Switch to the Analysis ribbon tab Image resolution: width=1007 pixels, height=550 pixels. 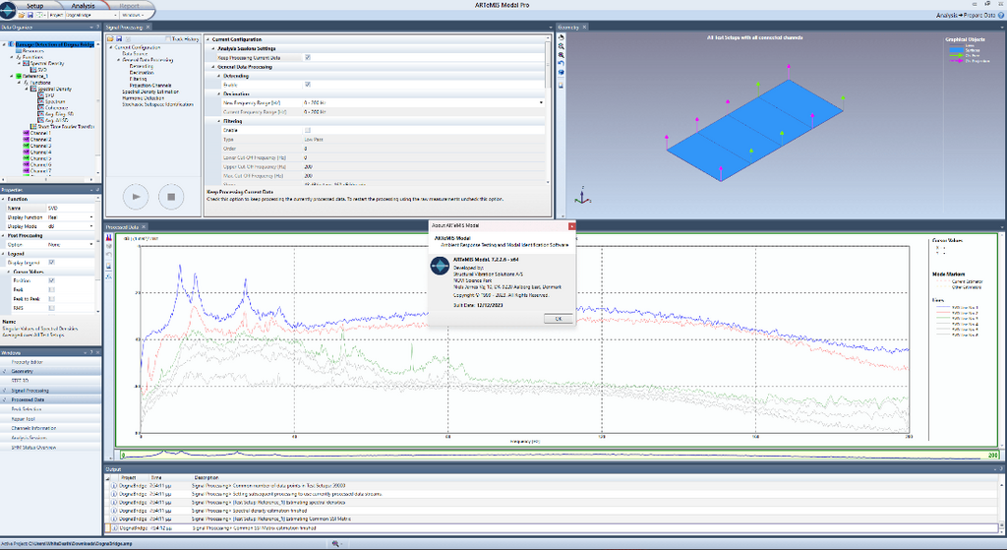[x=83, y=6]
